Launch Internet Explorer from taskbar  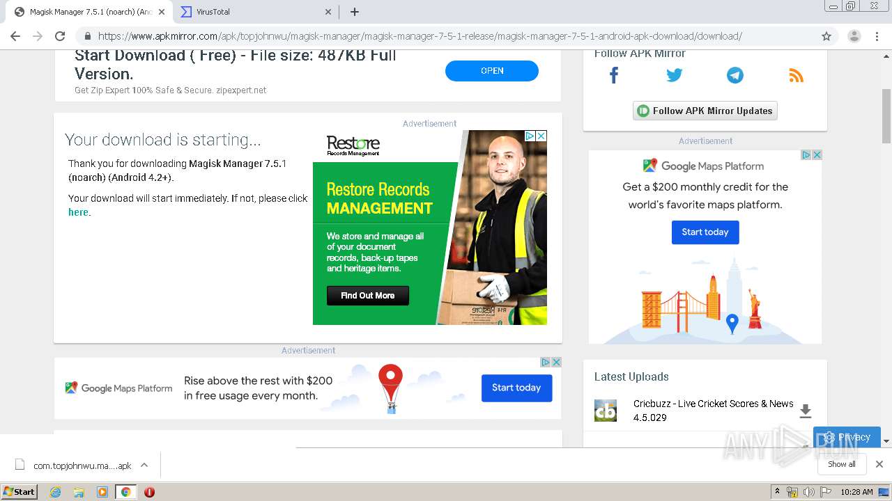[x=55, y=492]
